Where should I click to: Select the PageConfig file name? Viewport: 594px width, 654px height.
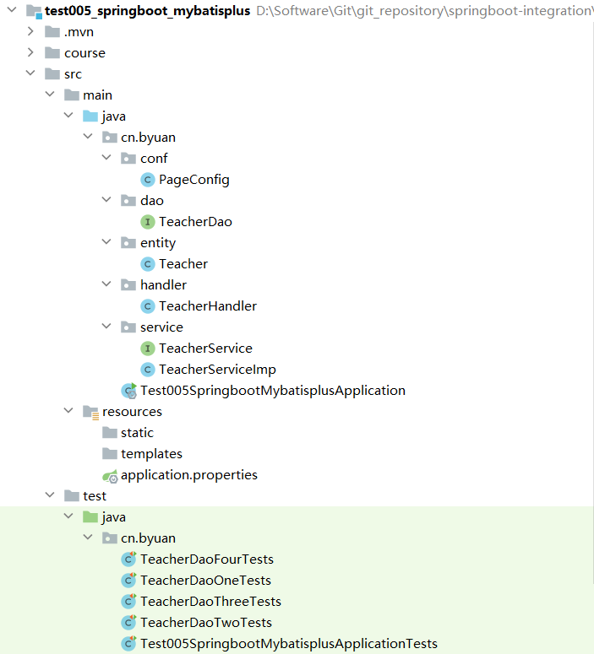coord(194,180)
